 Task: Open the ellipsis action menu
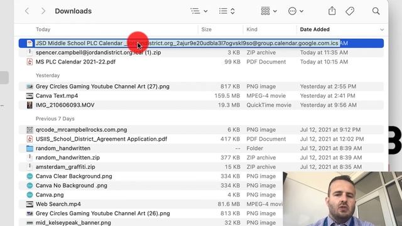296,11
